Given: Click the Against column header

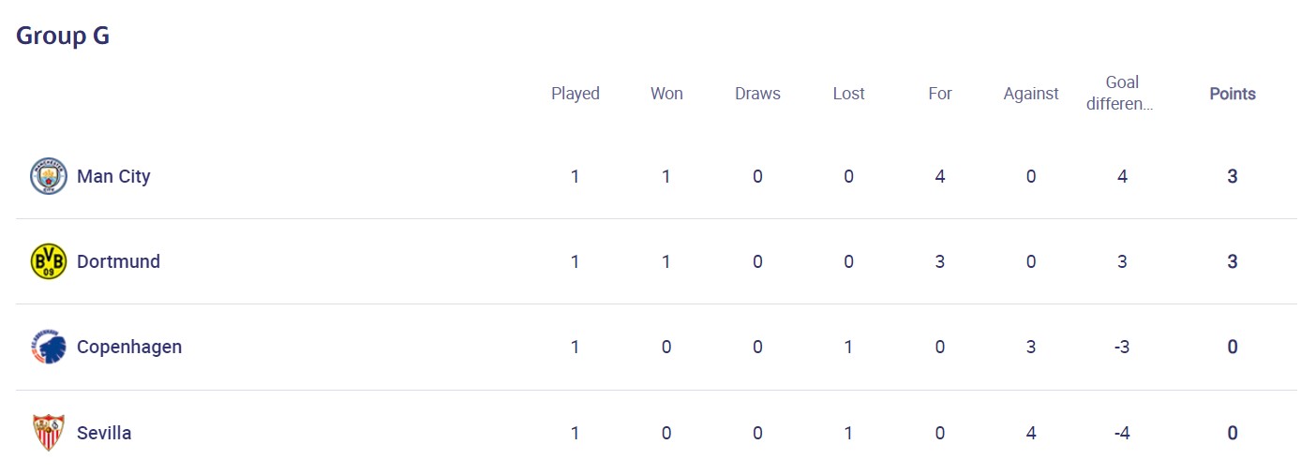Looking at the screenshot, I should (1031, 94).
